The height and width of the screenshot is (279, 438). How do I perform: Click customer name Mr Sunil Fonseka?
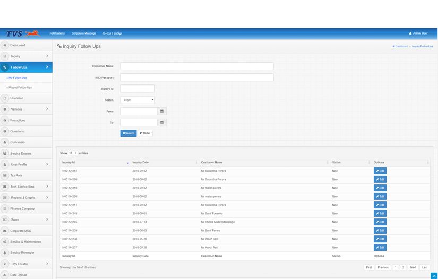point(212,213)
